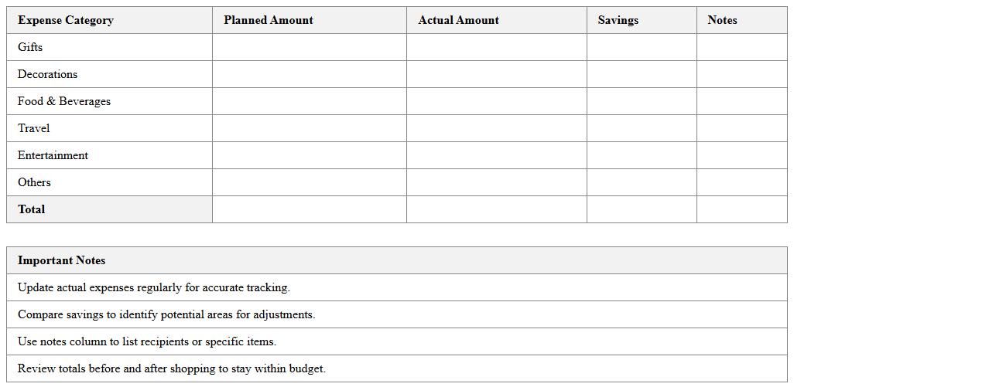
Task: Click the Actual Amount column header
Action: pyautogui.click(x=458, y=20)
